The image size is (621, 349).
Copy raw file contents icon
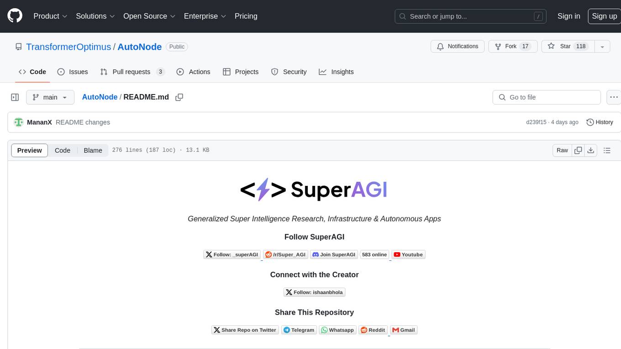click(578, 150)
